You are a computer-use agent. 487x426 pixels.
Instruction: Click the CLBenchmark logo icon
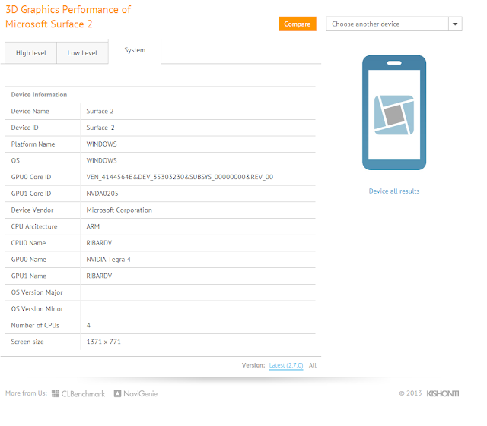click(x=56, y=393)
